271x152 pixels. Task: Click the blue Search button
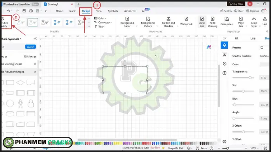(x=30, y=47)
